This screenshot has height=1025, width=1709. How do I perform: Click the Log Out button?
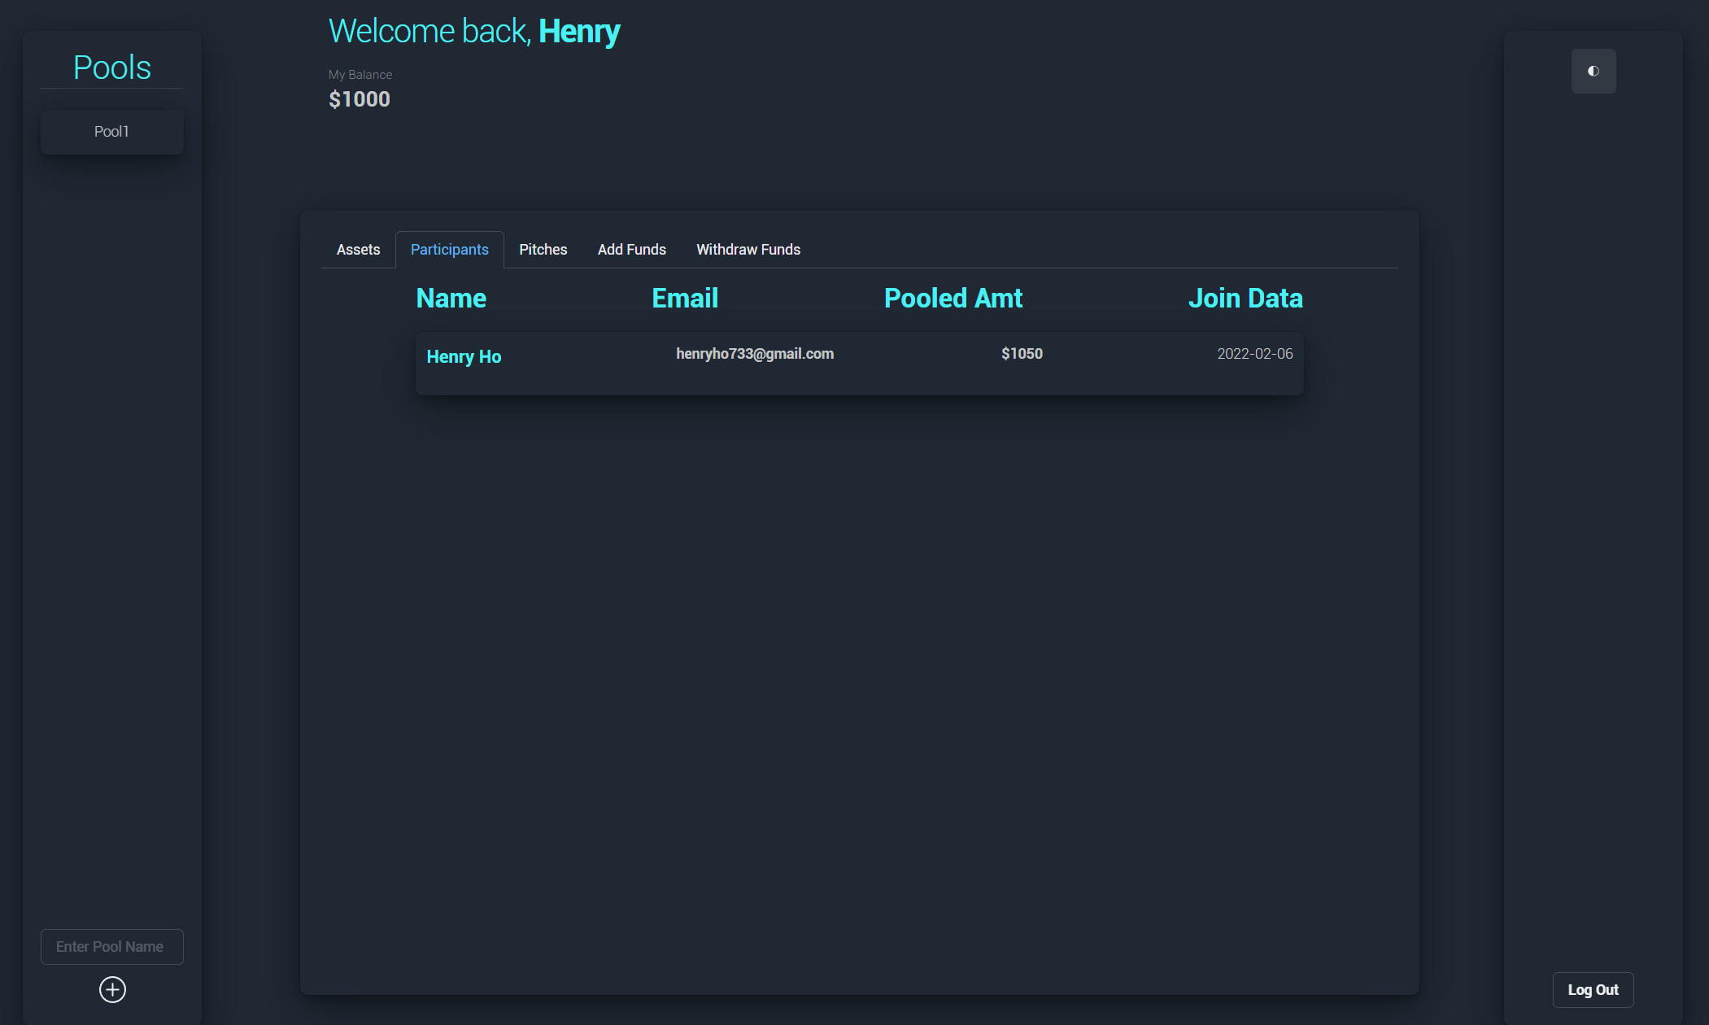pyautogui.click(x=1592, y=990)
